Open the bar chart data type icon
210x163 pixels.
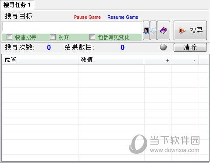(146, 30)
